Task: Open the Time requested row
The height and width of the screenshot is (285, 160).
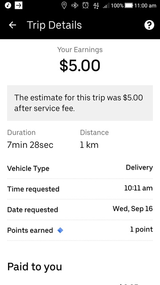Action: click(x=80, y=189)
